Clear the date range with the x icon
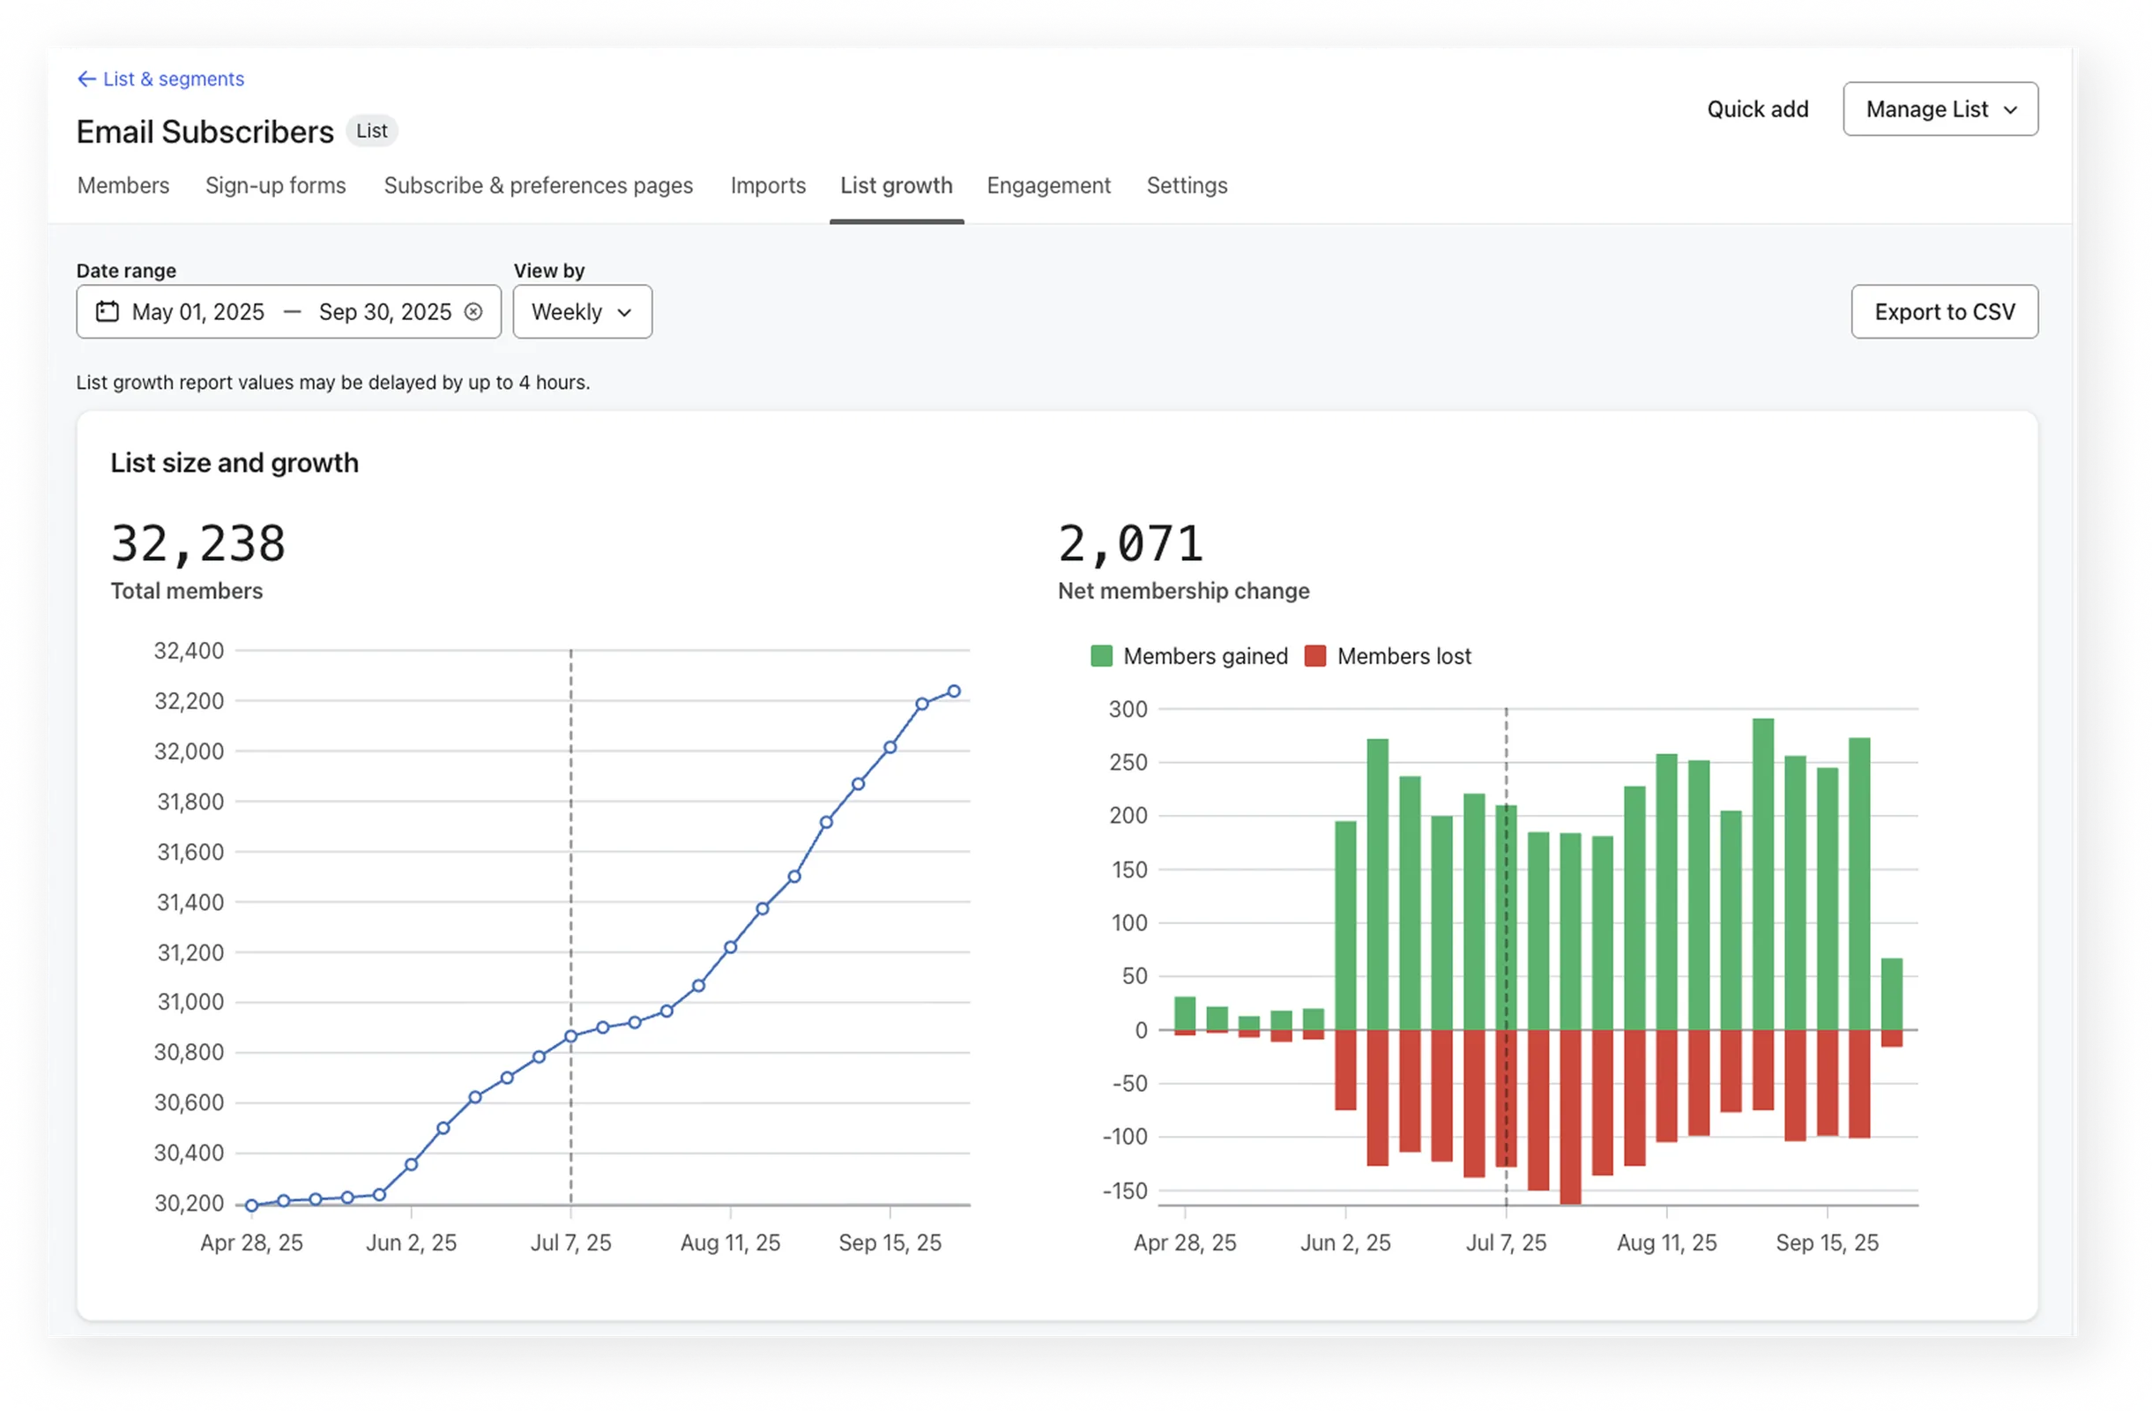2152x1411 pixels. pyautogui.click(x=473, y=311)
